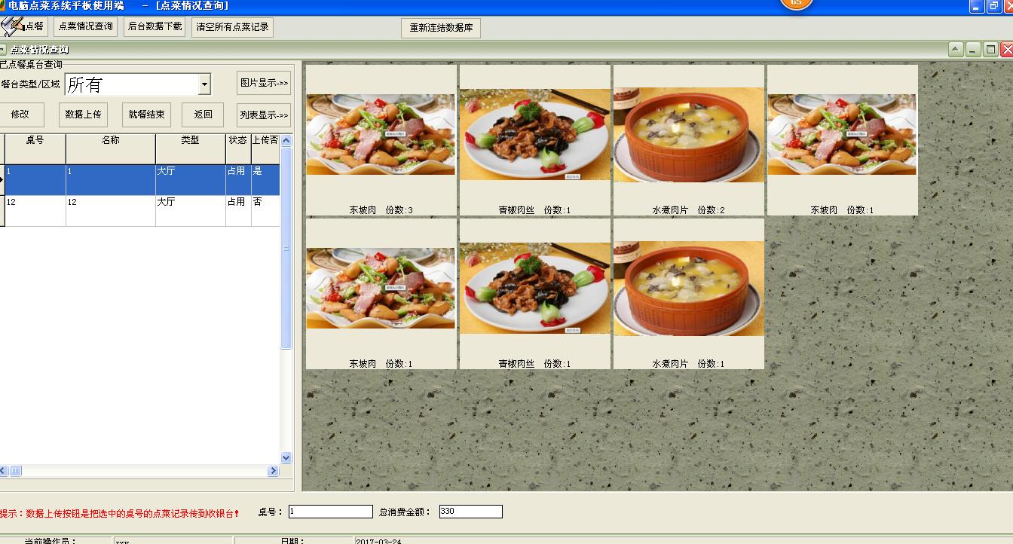Switch to 图片显示 view

pos(263,83)
